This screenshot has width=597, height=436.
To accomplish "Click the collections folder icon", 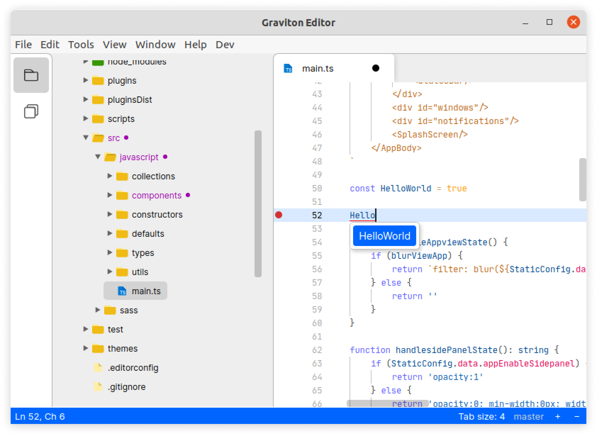I will 122,177.
